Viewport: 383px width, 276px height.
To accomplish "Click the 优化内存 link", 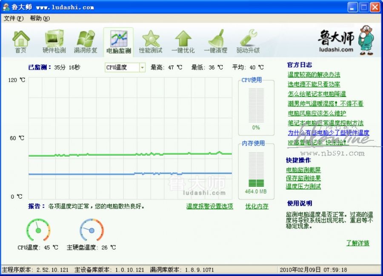I will 257,206.
